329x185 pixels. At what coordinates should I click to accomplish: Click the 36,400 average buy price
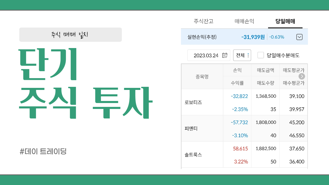pos(297,162)
